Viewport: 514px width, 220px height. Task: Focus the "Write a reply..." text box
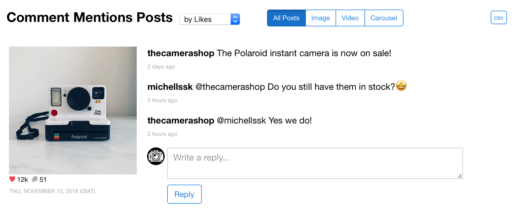coord(314,163)
